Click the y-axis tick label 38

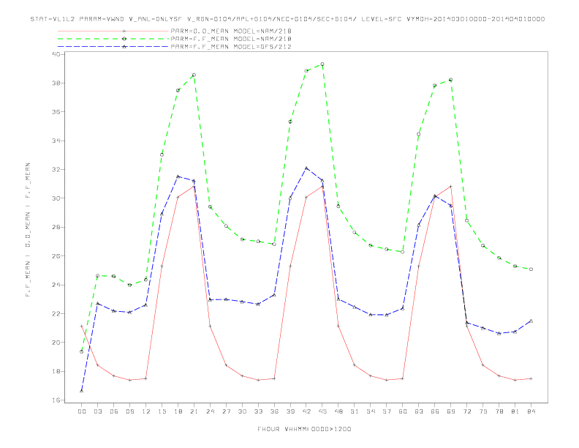56,83
